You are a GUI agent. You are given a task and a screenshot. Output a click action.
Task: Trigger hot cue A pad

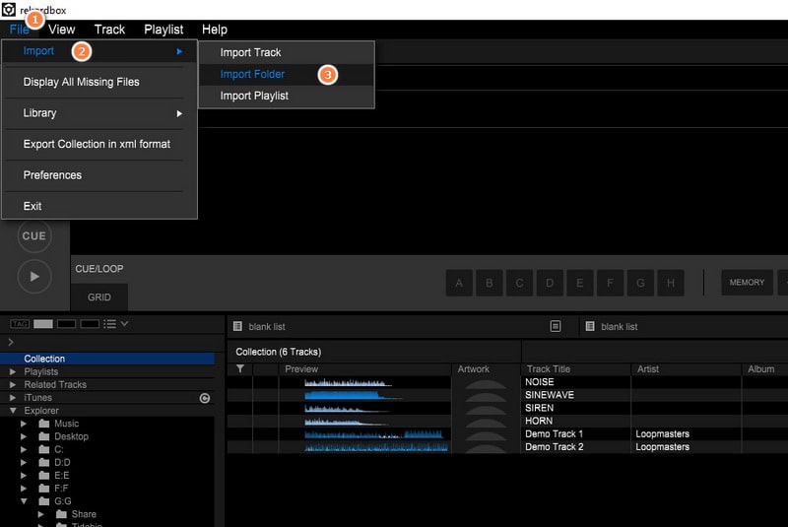(x=459, y=283)
